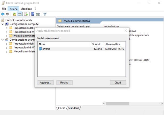Open help with the question mark icon

point(33,14)
